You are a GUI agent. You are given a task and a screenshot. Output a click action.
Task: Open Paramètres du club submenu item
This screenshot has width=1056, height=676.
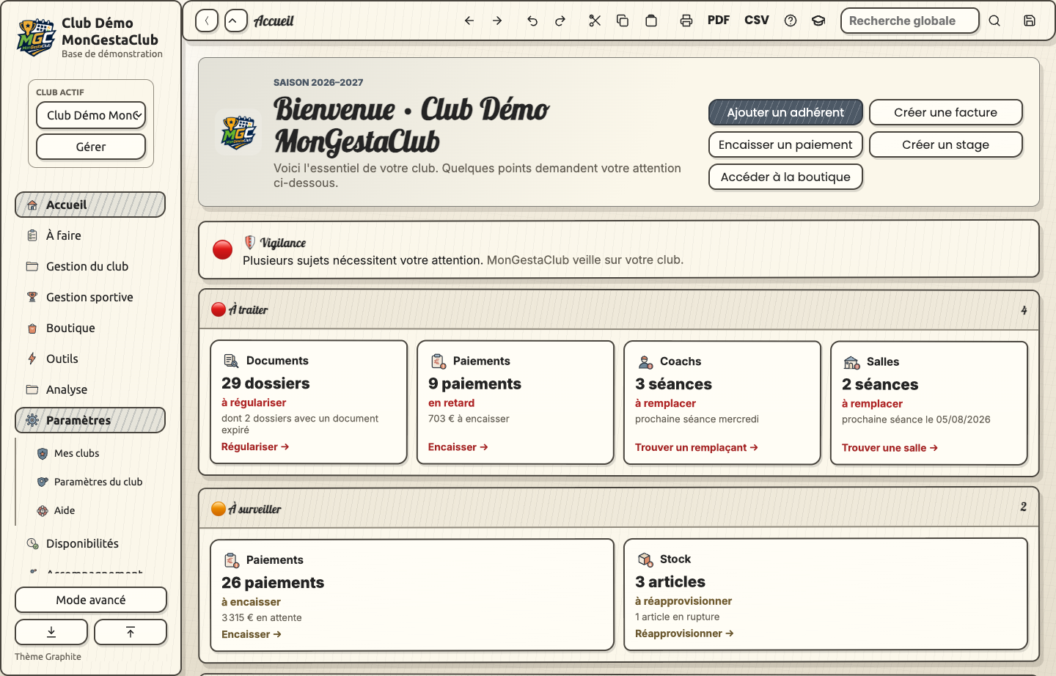pos(98,482)
